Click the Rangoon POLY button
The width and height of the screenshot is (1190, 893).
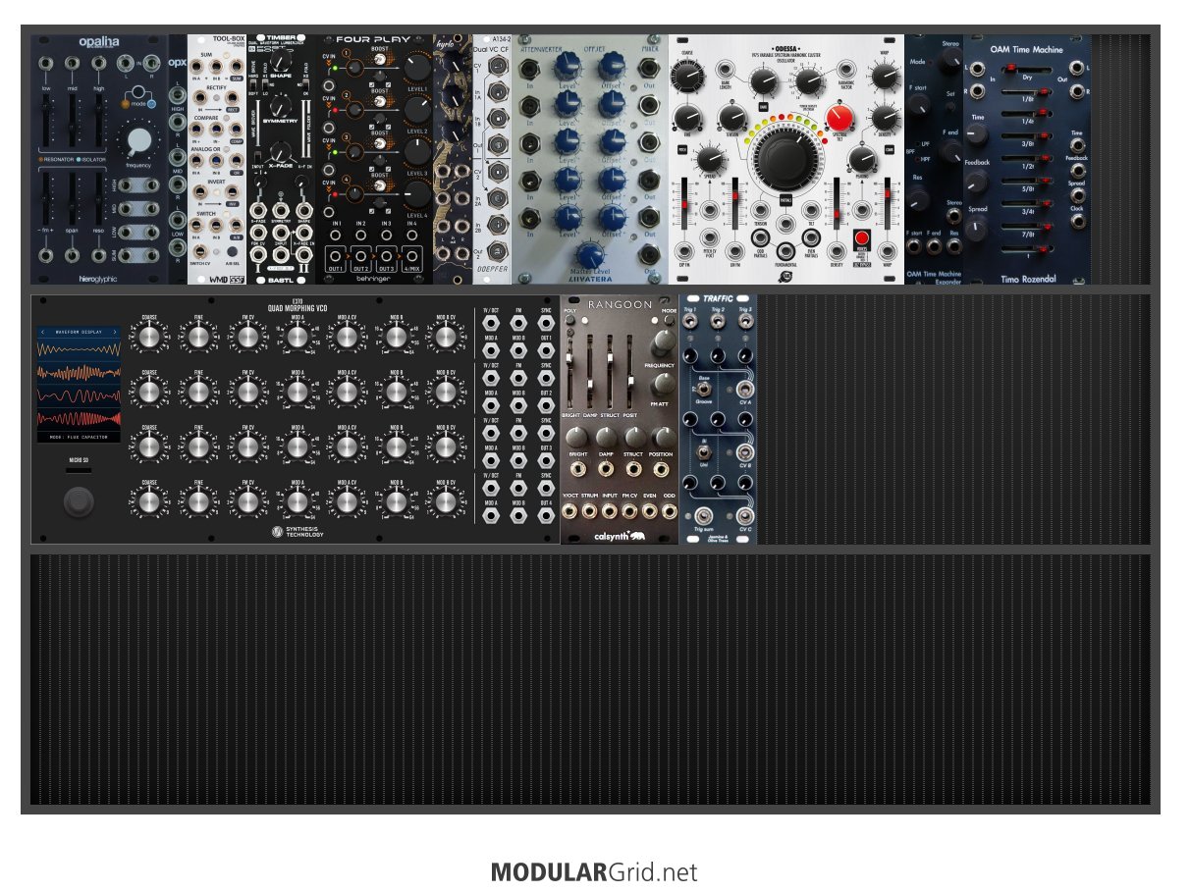570,322
